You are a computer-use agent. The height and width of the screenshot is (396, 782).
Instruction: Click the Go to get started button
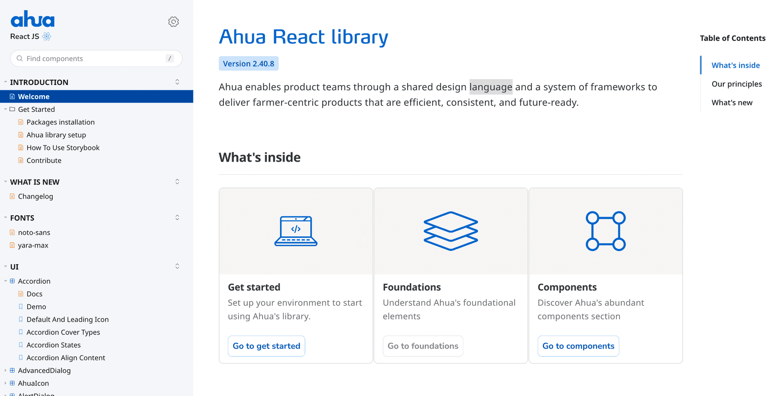(x=266, y=346)
